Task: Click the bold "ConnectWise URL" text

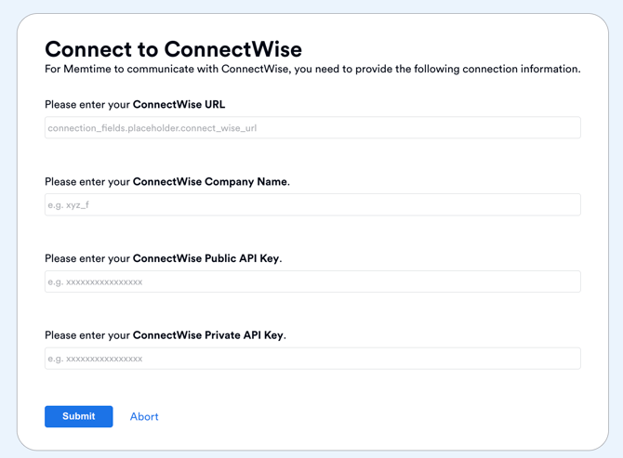Action: coord(179,105)
